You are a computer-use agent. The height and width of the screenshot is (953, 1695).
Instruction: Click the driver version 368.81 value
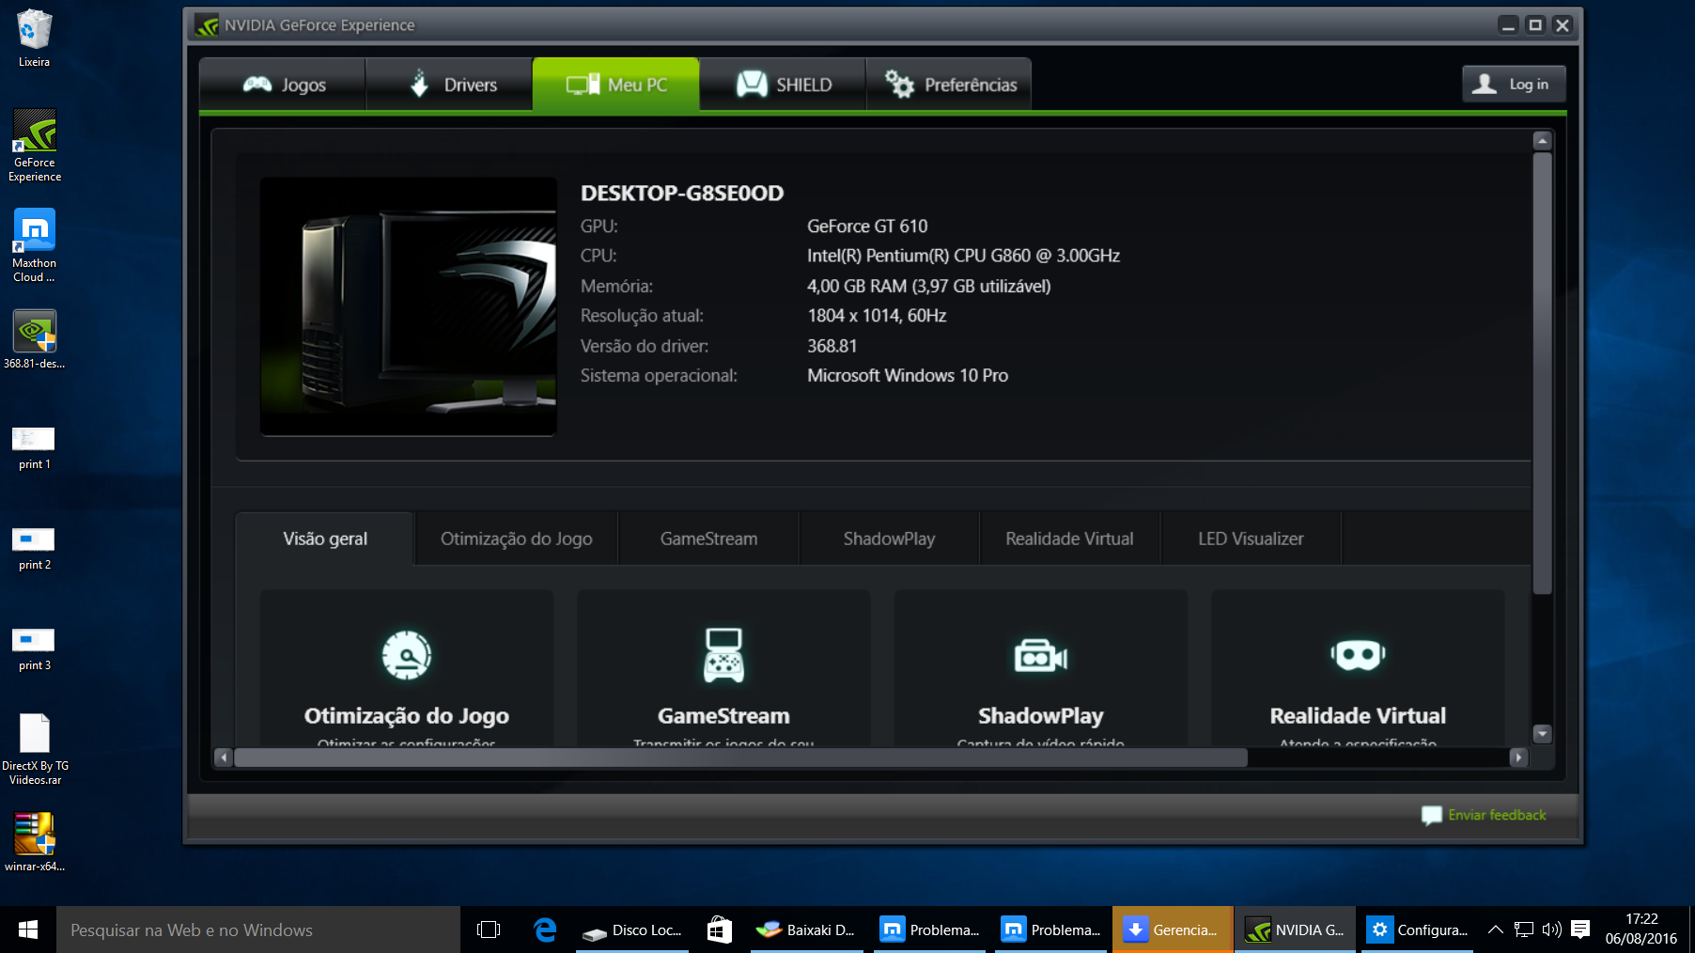click(832, 346)
